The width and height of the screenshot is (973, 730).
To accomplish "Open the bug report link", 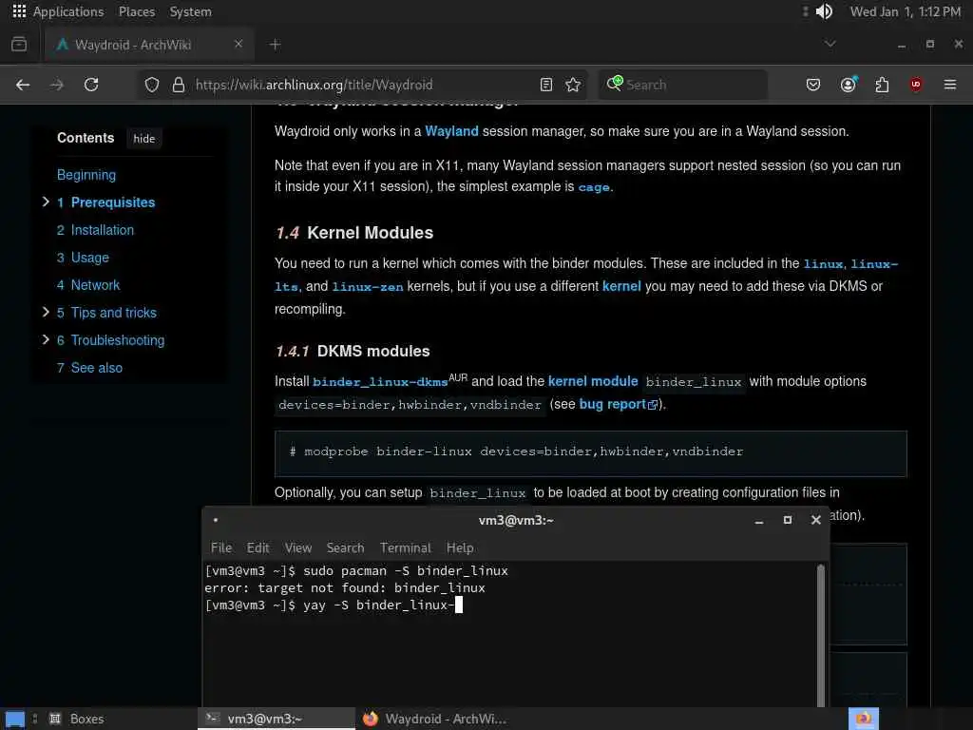I will coord(613,404).
